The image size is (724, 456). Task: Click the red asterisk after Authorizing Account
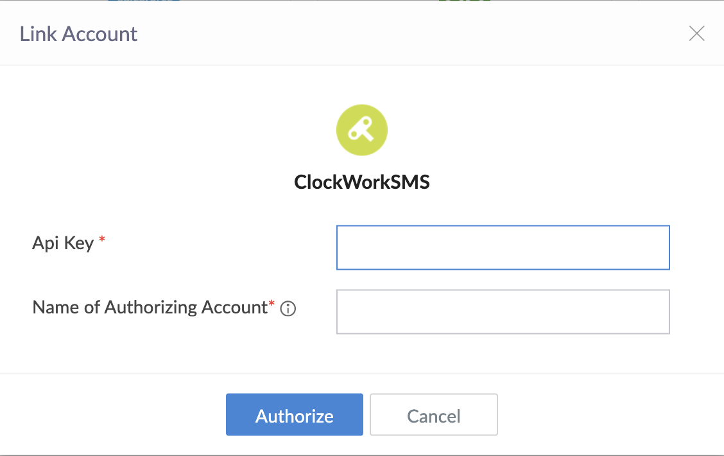pos(271,304)
